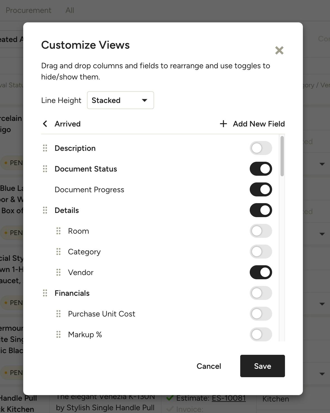This screenshot has width=330, height=413.
Task: Click the plus icon to add field
Action: coord(223,124)
